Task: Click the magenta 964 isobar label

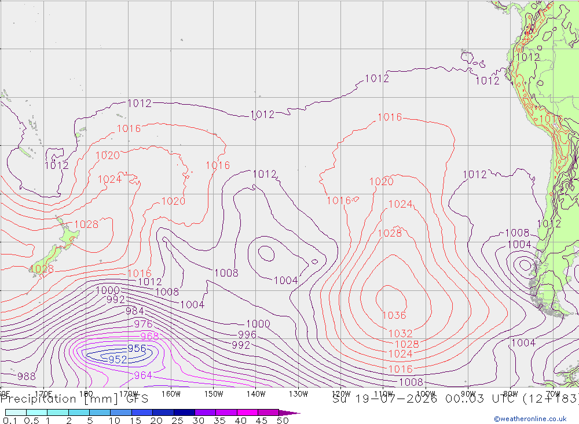Action: point(143,375)
